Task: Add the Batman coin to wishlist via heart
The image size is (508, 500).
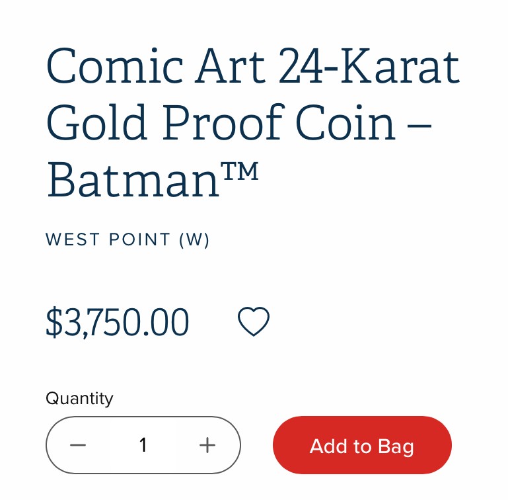Action: (x=254, y=322)
